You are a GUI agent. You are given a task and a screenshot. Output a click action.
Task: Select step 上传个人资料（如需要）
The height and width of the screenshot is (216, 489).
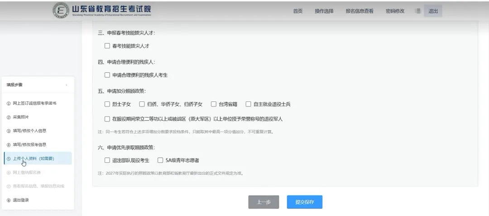[38, 159]
